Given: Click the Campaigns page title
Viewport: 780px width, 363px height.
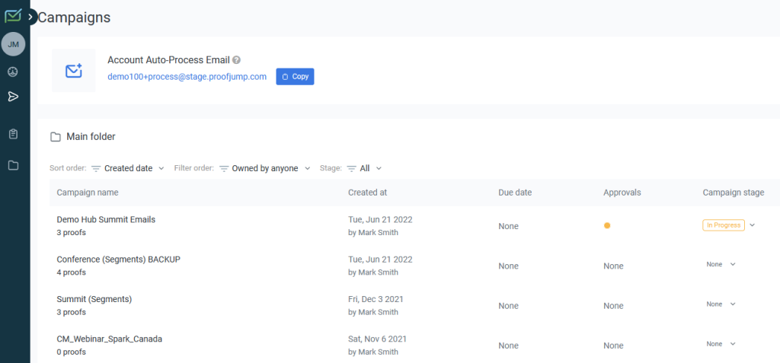Looking at the screenshot, I should [74, 18].
